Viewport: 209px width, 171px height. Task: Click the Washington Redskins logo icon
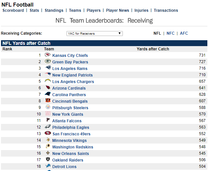[48, 146]
